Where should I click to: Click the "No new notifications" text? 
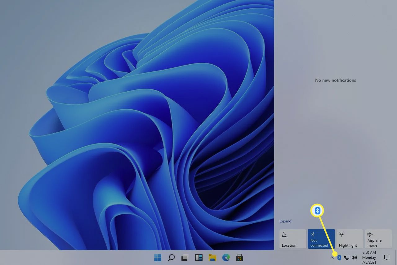tap(335, 80)
